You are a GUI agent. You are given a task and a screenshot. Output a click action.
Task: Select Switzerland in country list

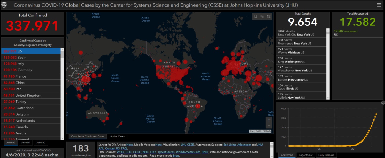click(31, 108)
